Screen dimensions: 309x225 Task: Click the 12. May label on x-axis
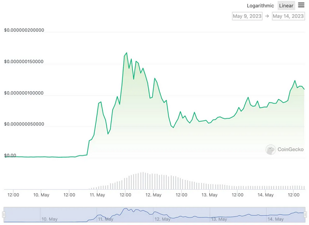coord(153,195)
